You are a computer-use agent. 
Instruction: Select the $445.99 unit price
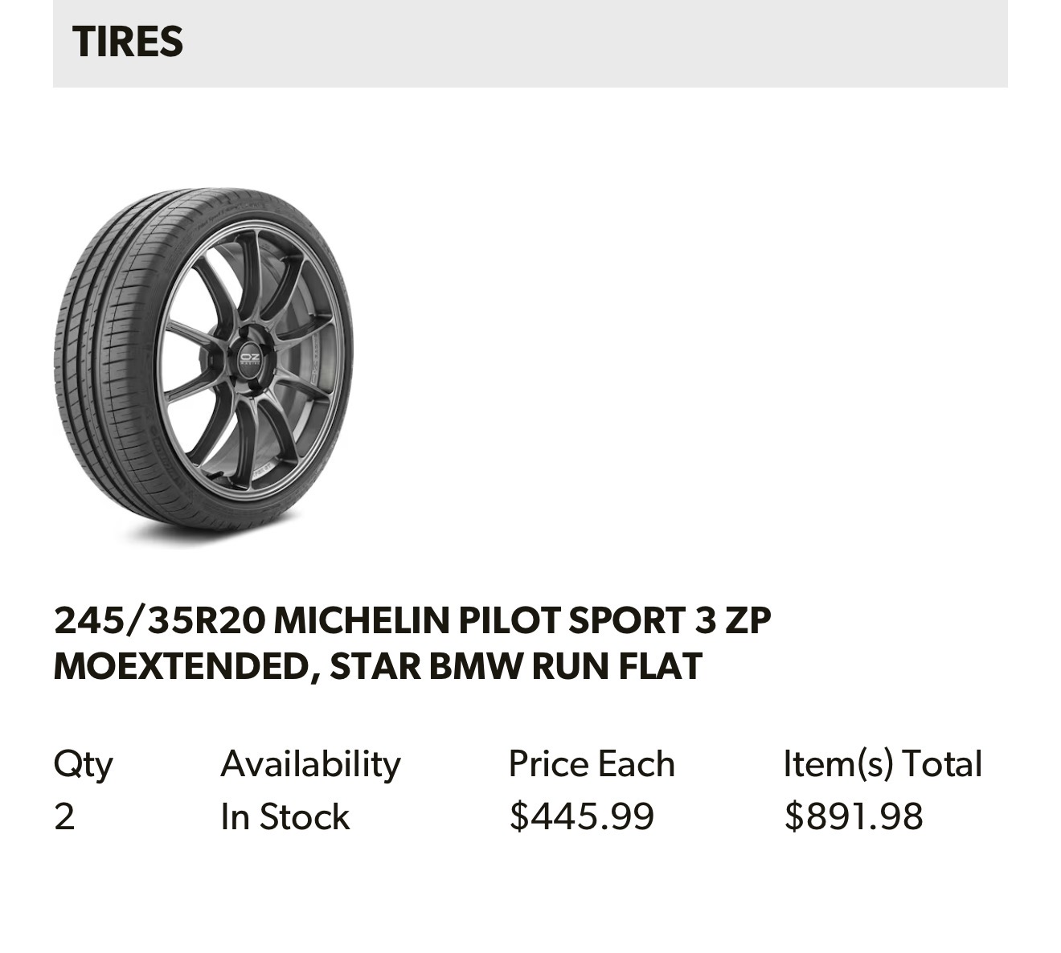582,816
